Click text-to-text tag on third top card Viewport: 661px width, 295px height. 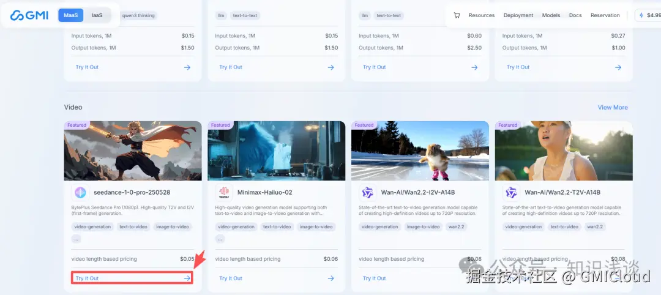pyautogui.click(x=389, y=15)
